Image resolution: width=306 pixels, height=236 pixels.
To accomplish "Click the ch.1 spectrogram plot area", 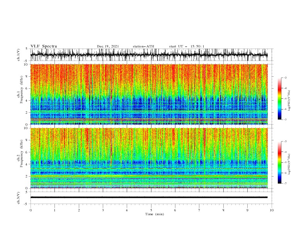I will [149, 94].
